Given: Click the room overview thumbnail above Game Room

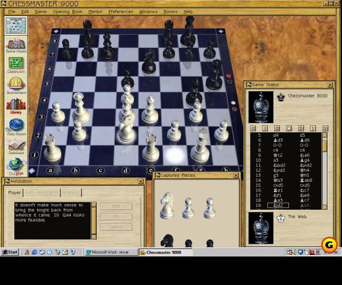Looking at the screenshot, I should pyautogui.click(x=16, y=26).
